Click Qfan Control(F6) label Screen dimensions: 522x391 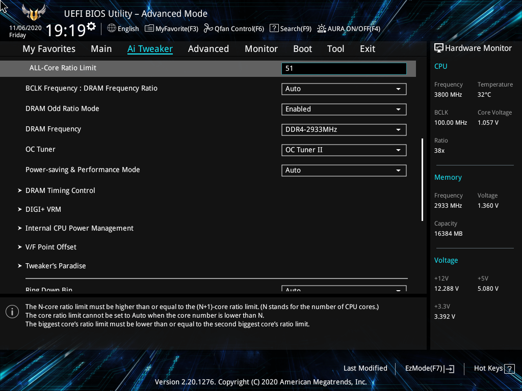pos(240,29)
